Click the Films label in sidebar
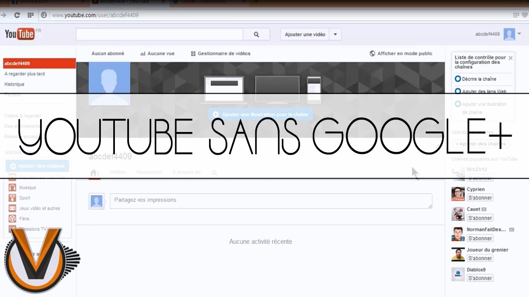The width and height of the screenshot is (529, 297). click(24, 219)
